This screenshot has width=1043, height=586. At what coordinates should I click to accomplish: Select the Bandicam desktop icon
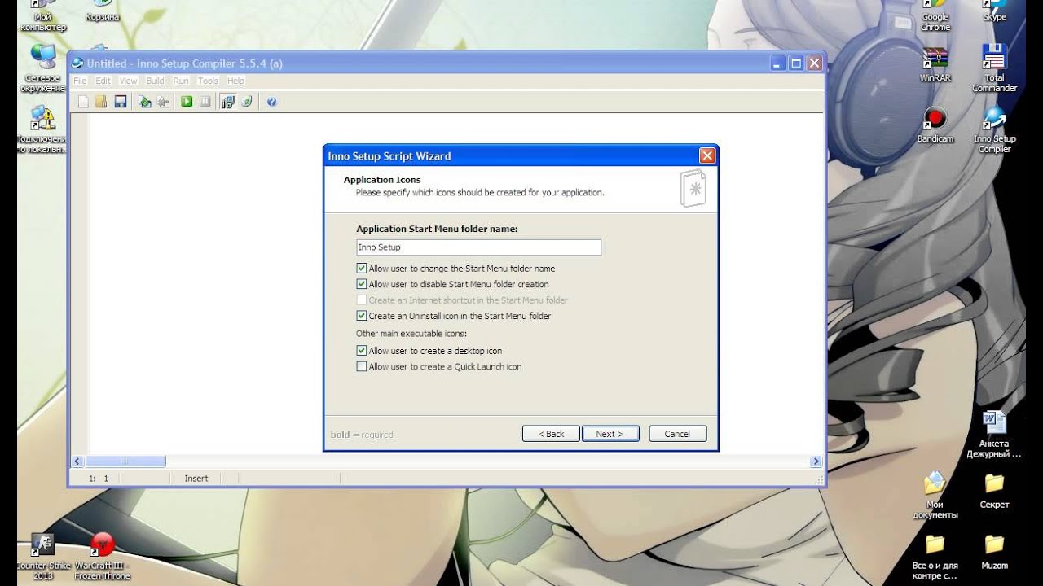pos(935,126)
